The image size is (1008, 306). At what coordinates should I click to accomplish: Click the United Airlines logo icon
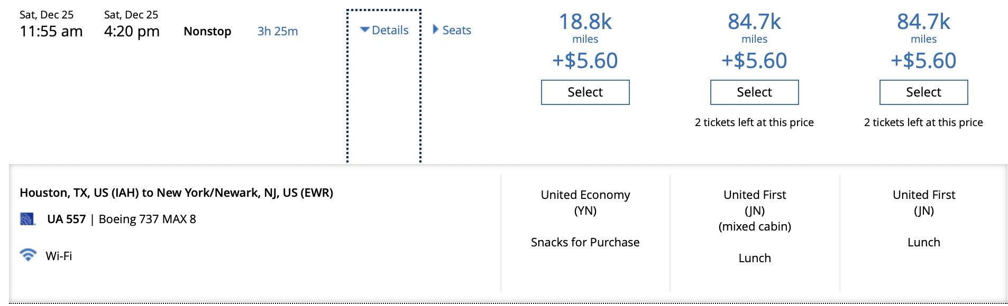pos(28,219)
